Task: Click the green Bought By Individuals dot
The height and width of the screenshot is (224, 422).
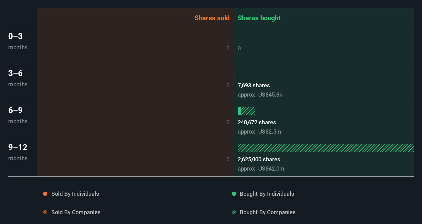Action: [x=234, y=194]
